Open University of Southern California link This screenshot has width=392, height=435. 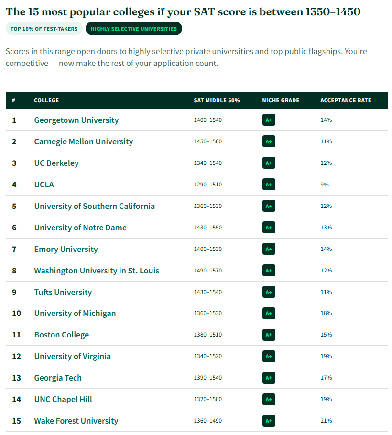(94, 206)
